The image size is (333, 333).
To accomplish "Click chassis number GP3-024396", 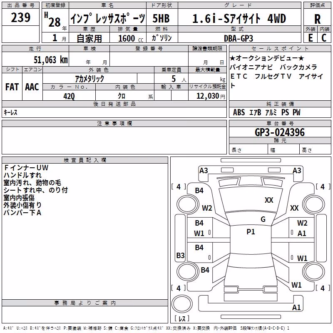I will coord(280,132).
